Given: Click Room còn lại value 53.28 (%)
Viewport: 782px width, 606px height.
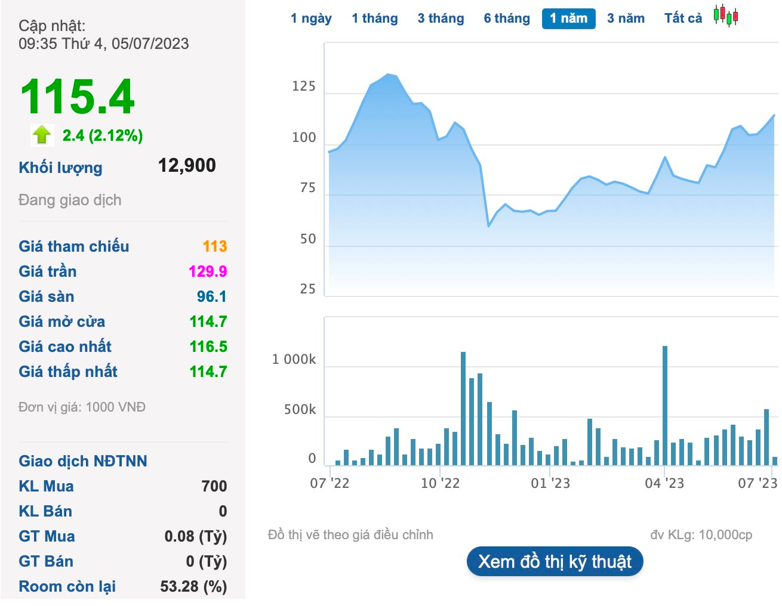Looking at the screenshot, I should tap(193, 586).
